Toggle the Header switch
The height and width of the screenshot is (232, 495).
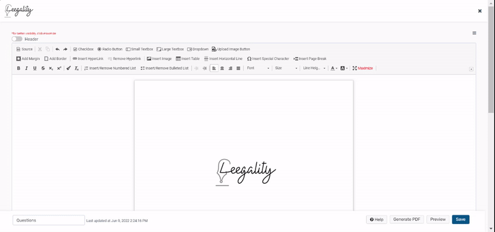pos(17,39)
